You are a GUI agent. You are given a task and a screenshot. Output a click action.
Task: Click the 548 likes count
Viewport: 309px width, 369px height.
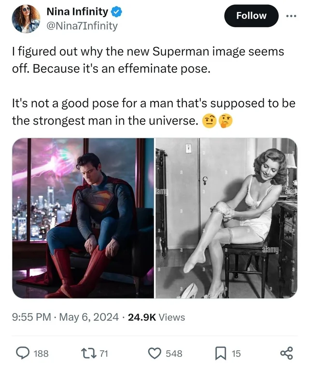click(174, 354)
